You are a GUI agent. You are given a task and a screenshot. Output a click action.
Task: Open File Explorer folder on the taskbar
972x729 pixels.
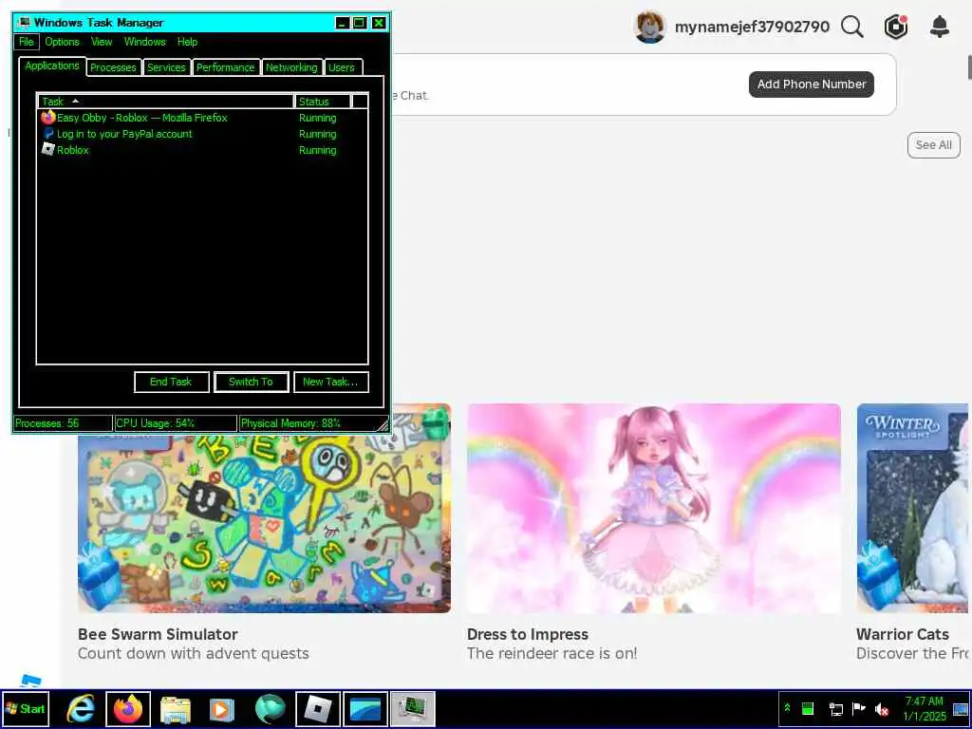click(x=176, y=708)
